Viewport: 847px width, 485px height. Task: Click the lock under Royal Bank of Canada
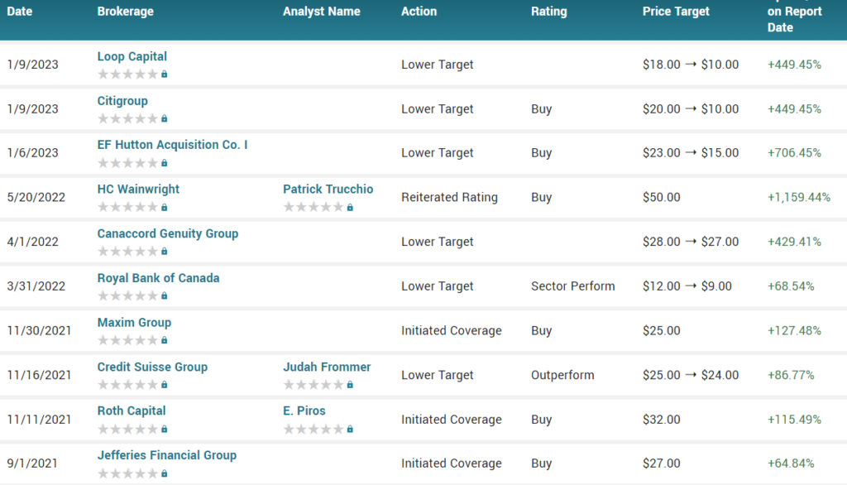pos(165,295)
